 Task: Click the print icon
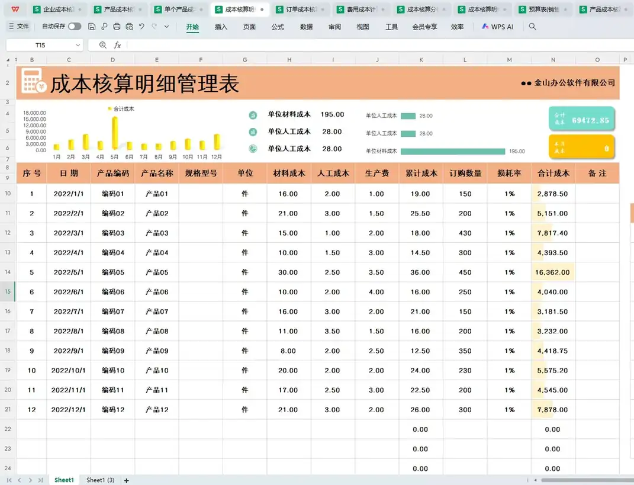[x=117, y=26]
